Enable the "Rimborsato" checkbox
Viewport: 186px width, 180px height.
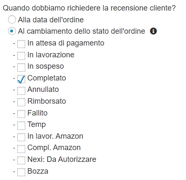click(21, 102)
